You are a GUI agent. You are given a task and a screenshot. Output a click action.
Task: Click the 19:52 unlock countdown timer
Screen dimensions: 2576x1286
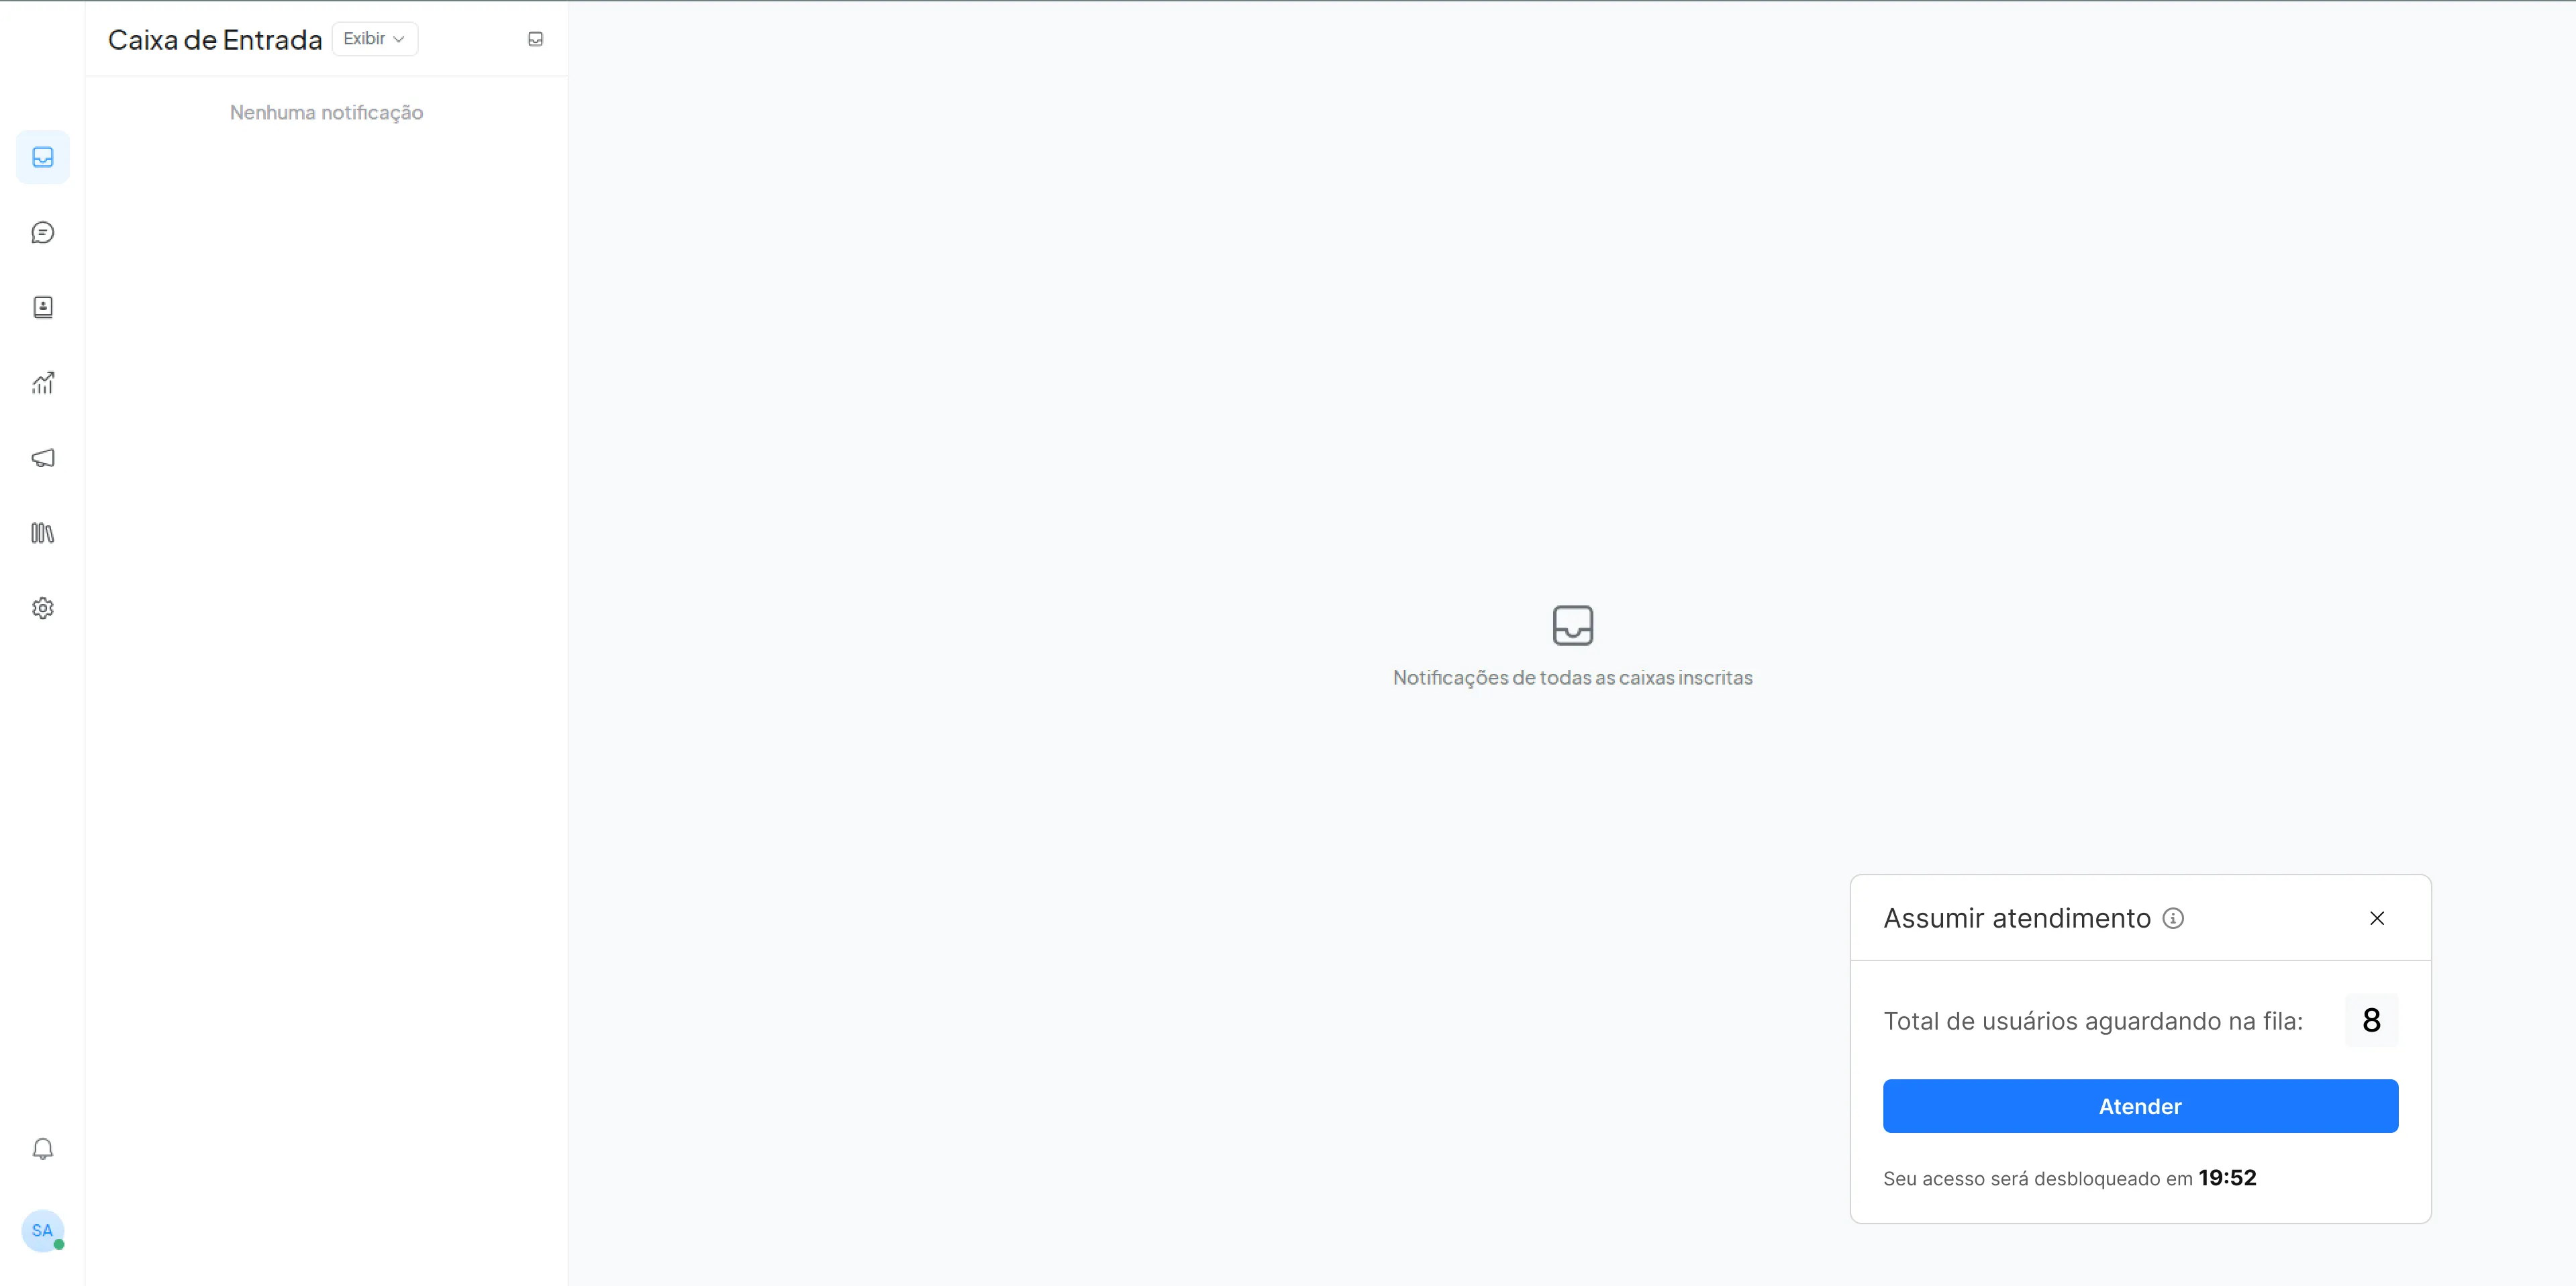click(x=2227, y=1178)
